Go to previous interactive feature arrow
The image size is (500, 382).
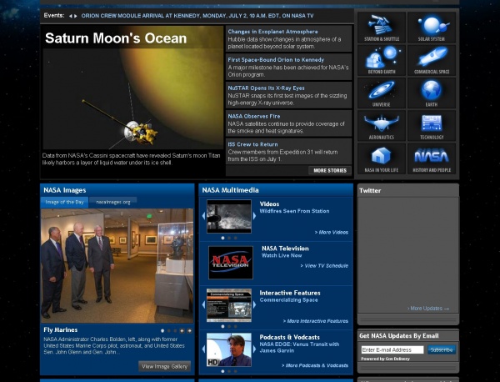coord(203,304)
